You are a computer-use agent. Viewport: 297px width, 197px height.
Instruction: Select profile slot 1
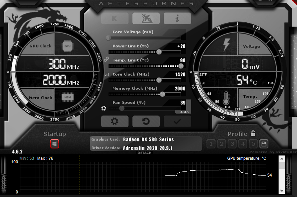pos(211,144)
